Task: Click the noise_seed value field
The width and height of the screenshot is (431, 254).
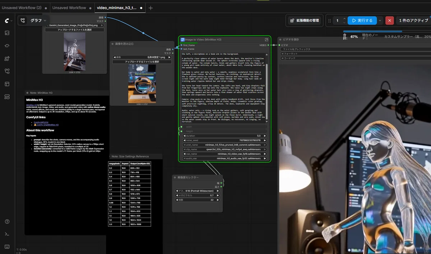Action: point(225,140)
